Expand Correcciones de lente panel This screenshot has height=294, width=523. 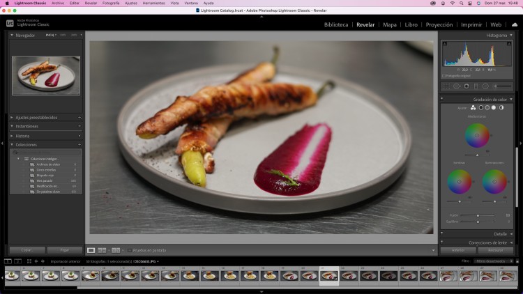point(511,242)
